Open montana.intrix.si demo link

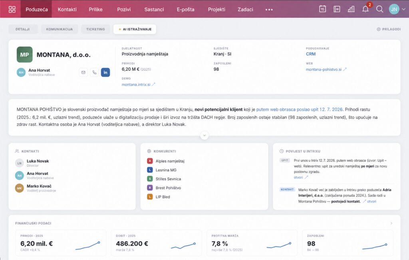coord(138,85)
